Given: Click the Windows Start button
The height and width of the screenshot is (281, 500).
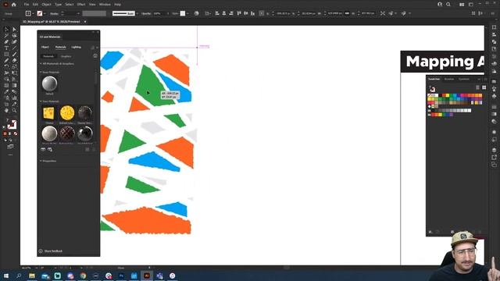Looking at the screenshot, I should point(6,276).
